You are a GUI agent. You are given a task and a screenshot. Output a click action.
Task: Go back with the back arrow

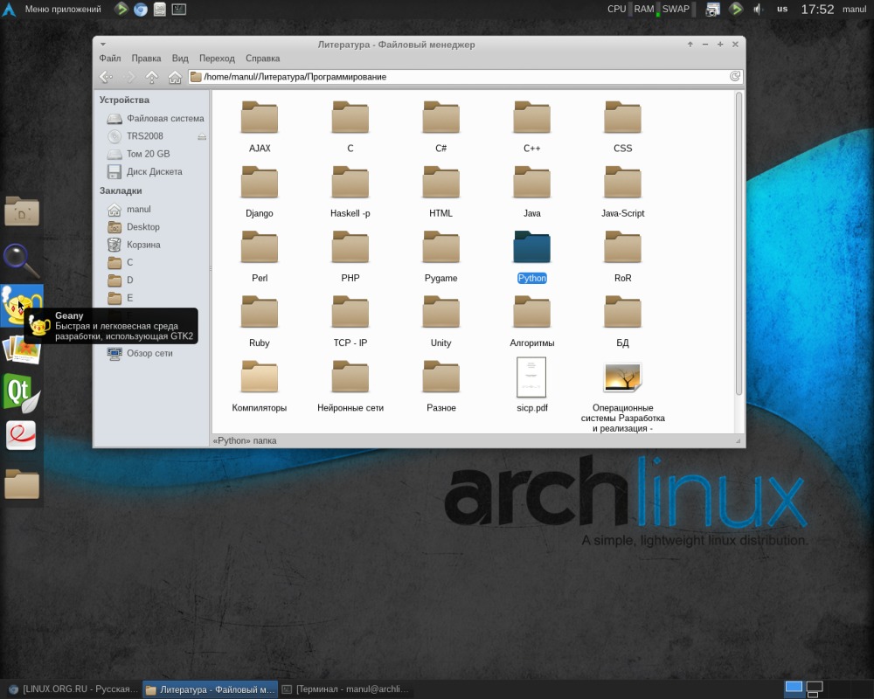pyautogui.click(x=106, y=77)
